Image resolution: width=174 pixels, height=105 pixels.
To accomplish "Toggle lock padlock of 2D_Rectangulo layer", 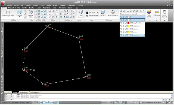I will 126,35.
